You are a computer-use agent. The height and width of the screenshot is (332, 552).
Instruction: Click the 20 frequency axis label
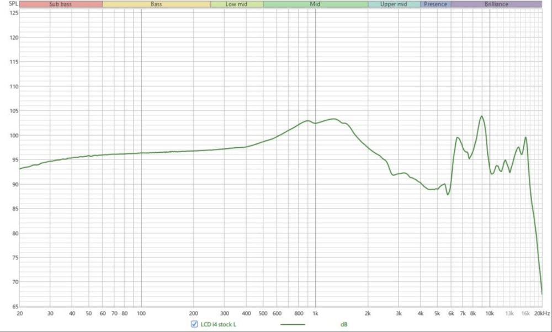(20, 313)
